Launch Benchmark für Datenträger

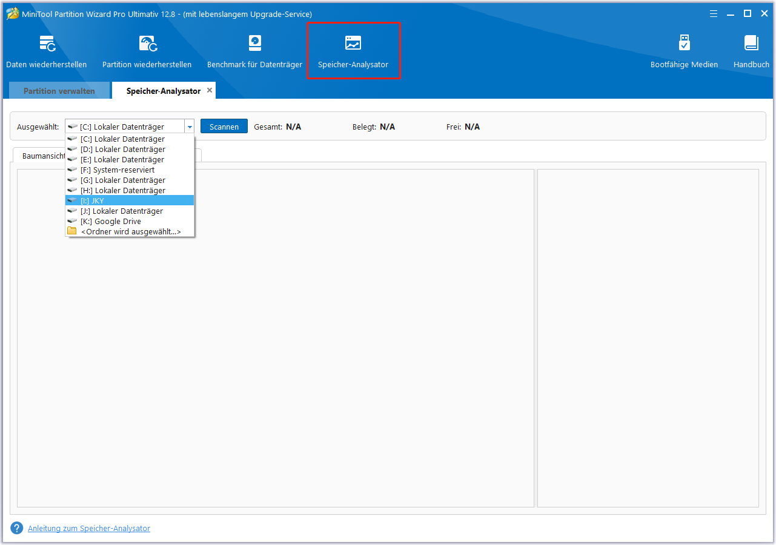click(254, 51)
